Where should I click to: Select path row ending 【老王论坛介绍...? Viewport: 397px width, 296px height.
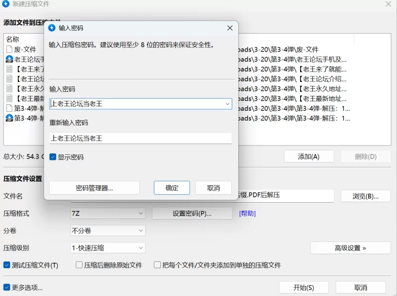click(x=292, y=79)
